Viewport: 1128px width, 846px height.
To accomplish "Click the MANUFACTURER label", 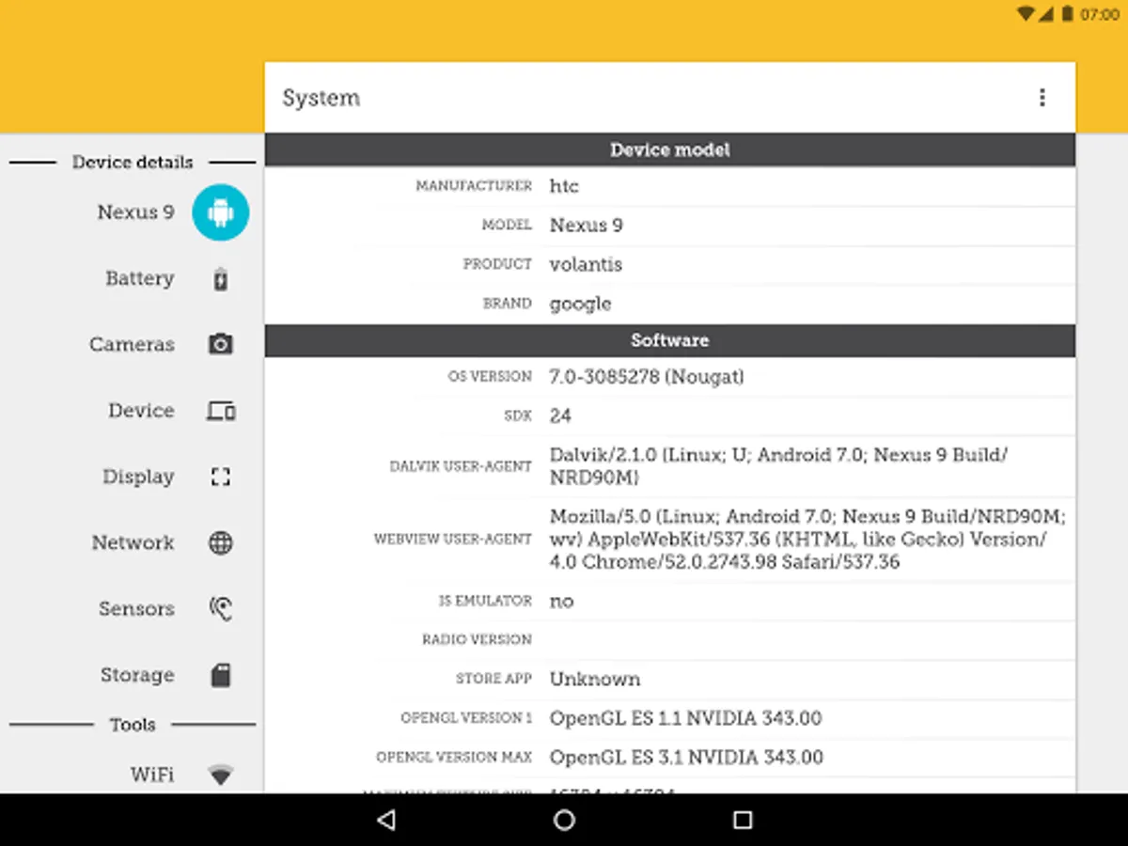I will [x=474, y=186].
